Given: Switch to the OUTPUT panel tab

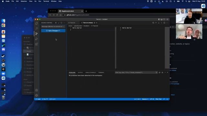Looking at the screenshot, I should pyautogui.click(x=81, y=72).
